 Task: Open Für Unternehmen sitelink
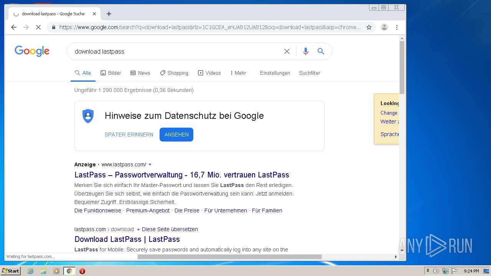coord(226,210)
